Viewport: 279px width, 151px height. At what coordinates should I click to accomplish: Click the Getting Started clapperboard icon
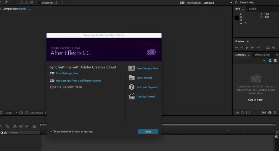pos(131,97)
